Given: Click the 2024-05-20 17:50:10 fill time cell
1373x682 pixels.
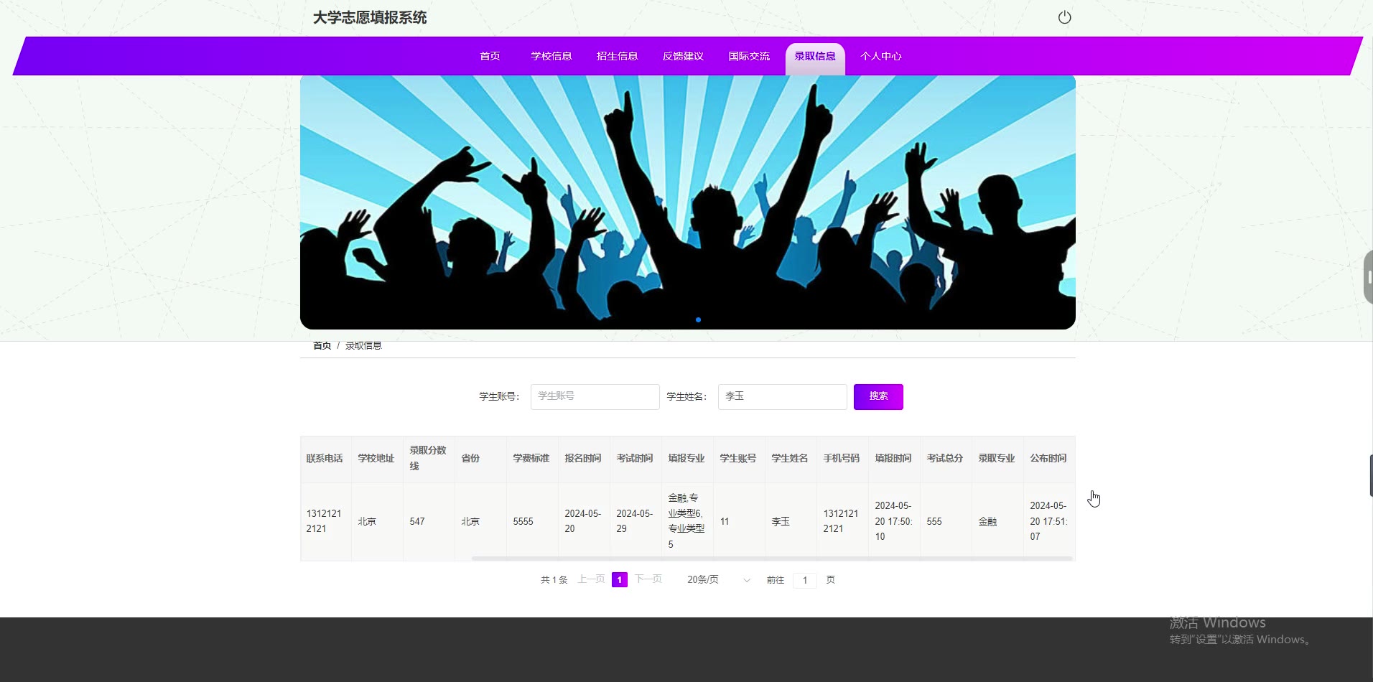Looking at the screenshot, I should pyautogui.click(x=893, y=521).
